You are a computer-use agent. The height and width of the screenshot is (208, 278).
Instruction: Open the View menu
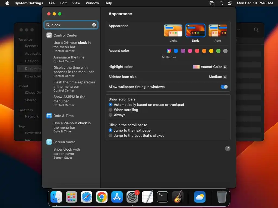(x=76, y=3)
